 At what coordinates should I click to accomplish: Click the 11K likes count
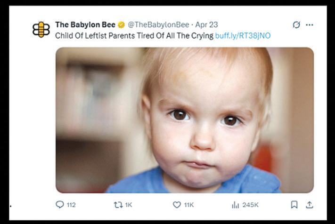(188, 205)
